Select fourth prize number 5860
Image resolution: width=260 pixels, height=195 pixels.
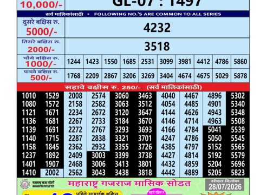pos(240,62)
